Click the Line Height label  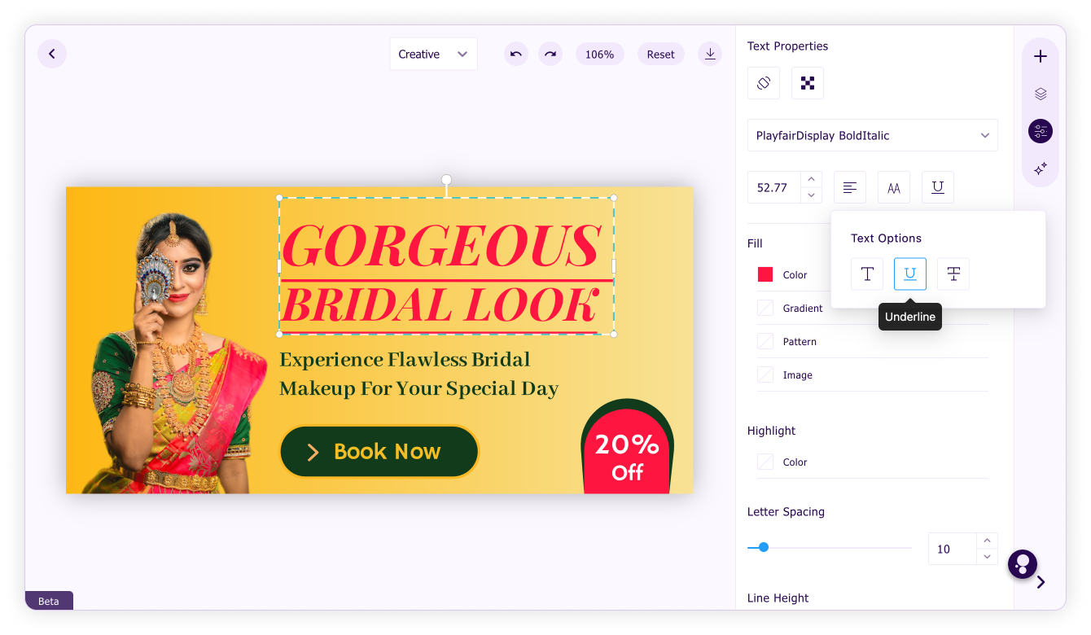coord(778,598)
